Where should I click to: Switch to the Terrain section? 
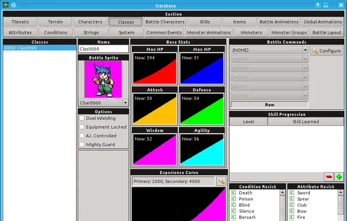(55, 22)
